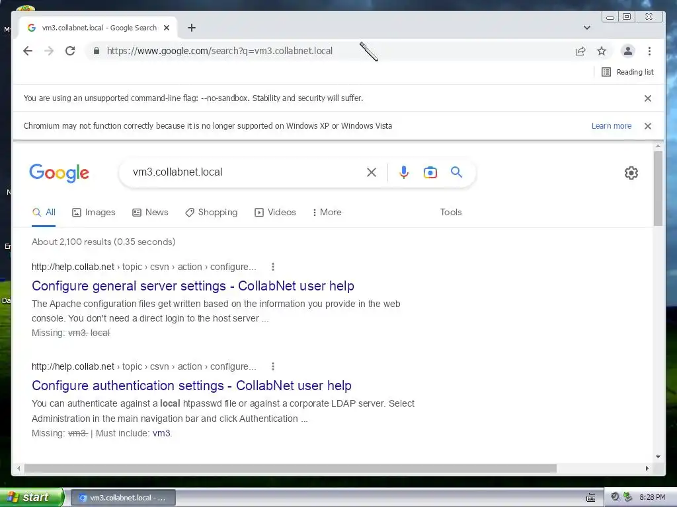Click the About 2,100 results text
The height and width of the screenshot is (507, 677).
(x=104, y=242)
